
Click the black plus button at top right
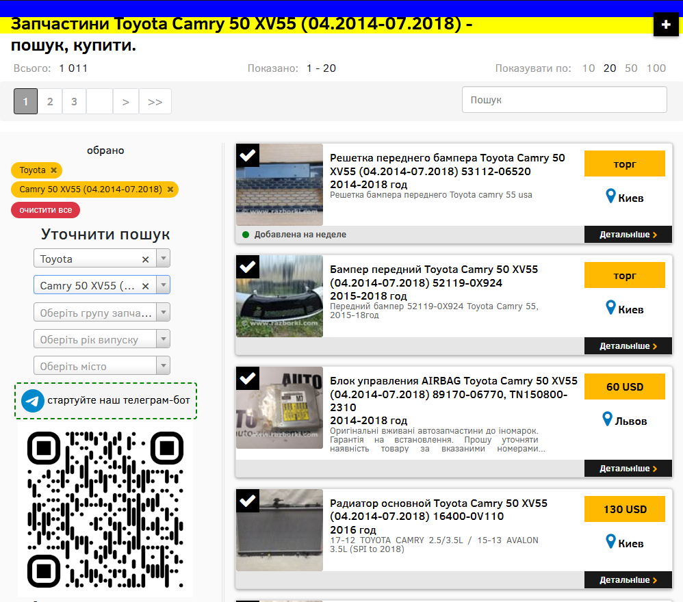click(x=666, y=25)
